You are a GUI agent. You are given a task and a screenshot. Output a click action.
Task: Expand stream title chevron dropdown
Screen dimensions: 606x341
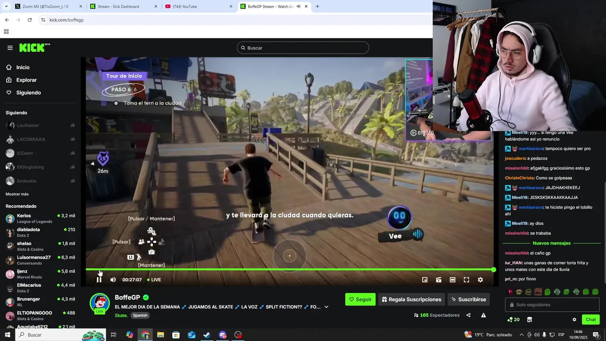tap(326, 307)
